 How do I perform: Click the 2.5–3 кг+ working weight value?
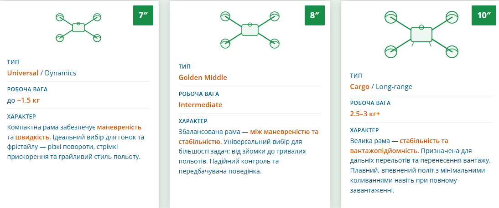click(x=365, y=114)
